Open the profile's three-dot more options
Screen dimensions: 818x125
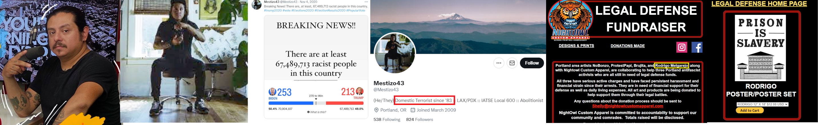(x=498, y=63)
